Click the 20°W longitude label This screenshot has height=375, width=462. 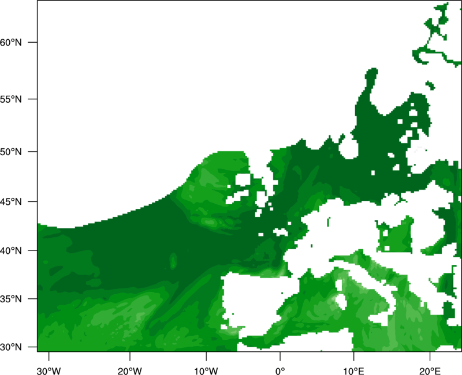pyautogui.click(x=130, y=371)
